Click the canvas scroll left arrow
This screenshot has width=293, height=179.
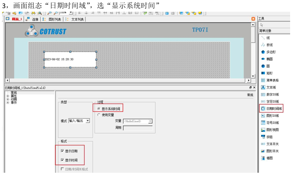pos(7,81)
